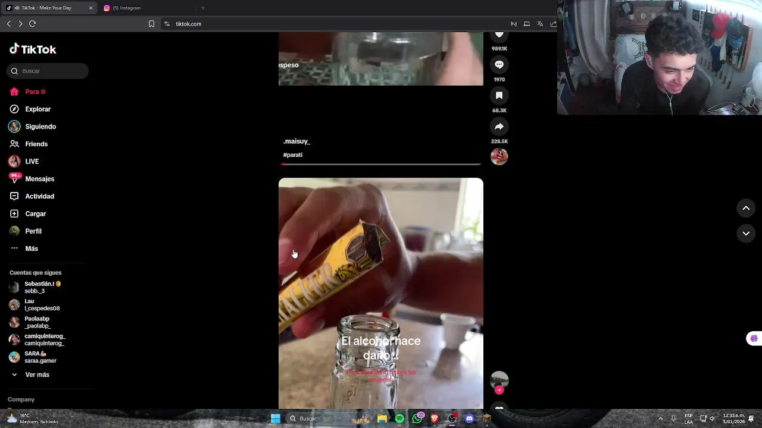Open the weather widget showing 16°C
The width and height of the screenshot is (762, 428).
point(33,418)
